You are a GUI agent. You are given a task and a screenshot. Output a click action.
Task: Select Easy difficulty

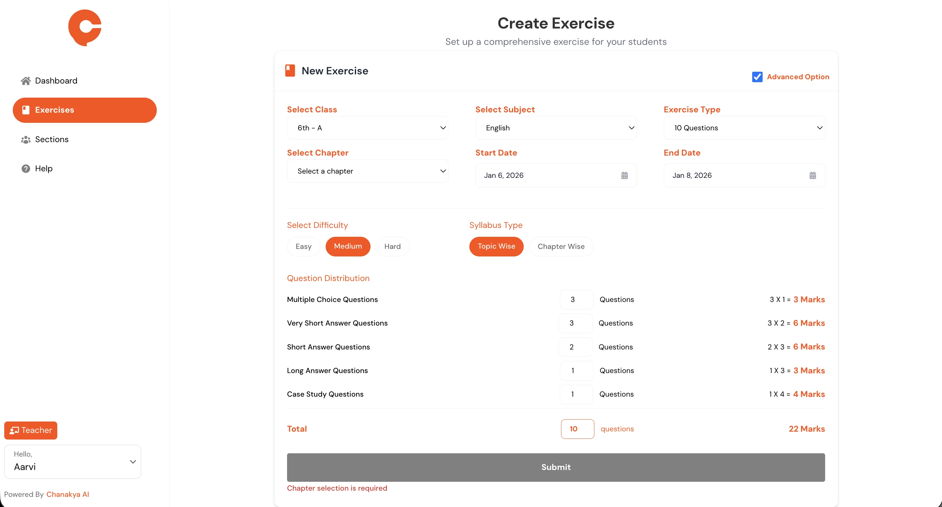(303, 247)
